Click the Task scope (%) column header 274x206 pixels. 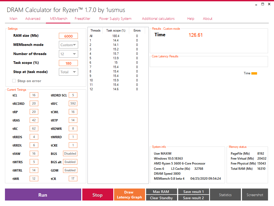click(116, 31)
